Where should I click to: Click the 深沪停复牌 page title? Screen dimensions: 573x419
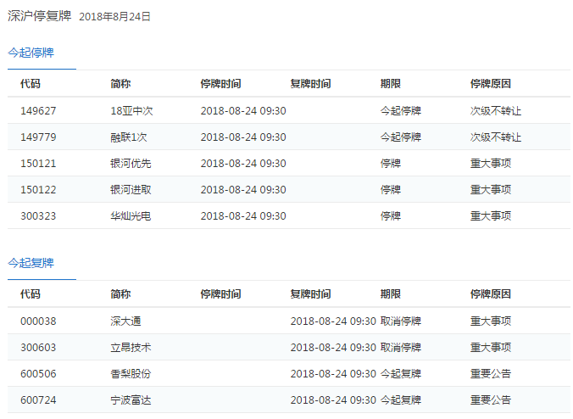(x=39, y=16)
